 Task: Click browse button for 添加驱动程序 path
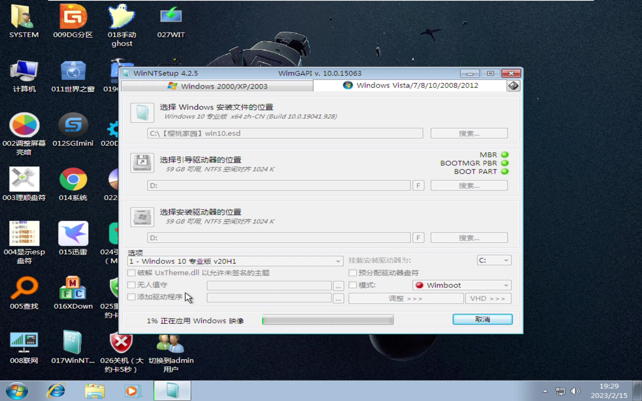[338, 299]
